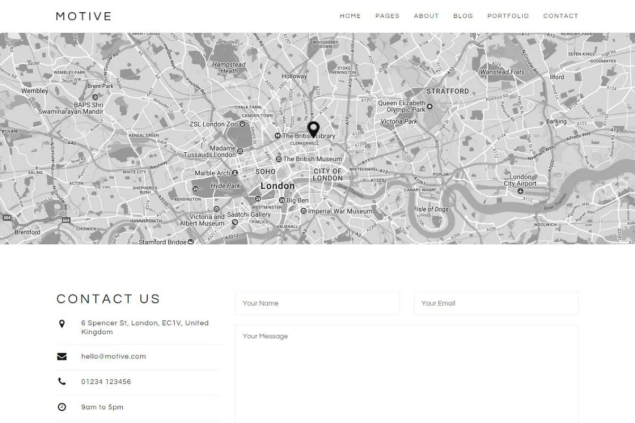Click Queen Elizabeth Olympic Park marker
Screen dimensions: 635x423
pyautogui.click(x=430, y=106)
